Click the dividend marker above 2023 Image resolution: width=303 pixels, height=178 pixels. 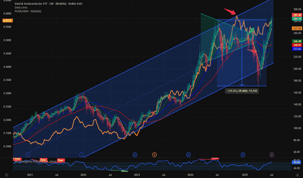click(135, 155)
